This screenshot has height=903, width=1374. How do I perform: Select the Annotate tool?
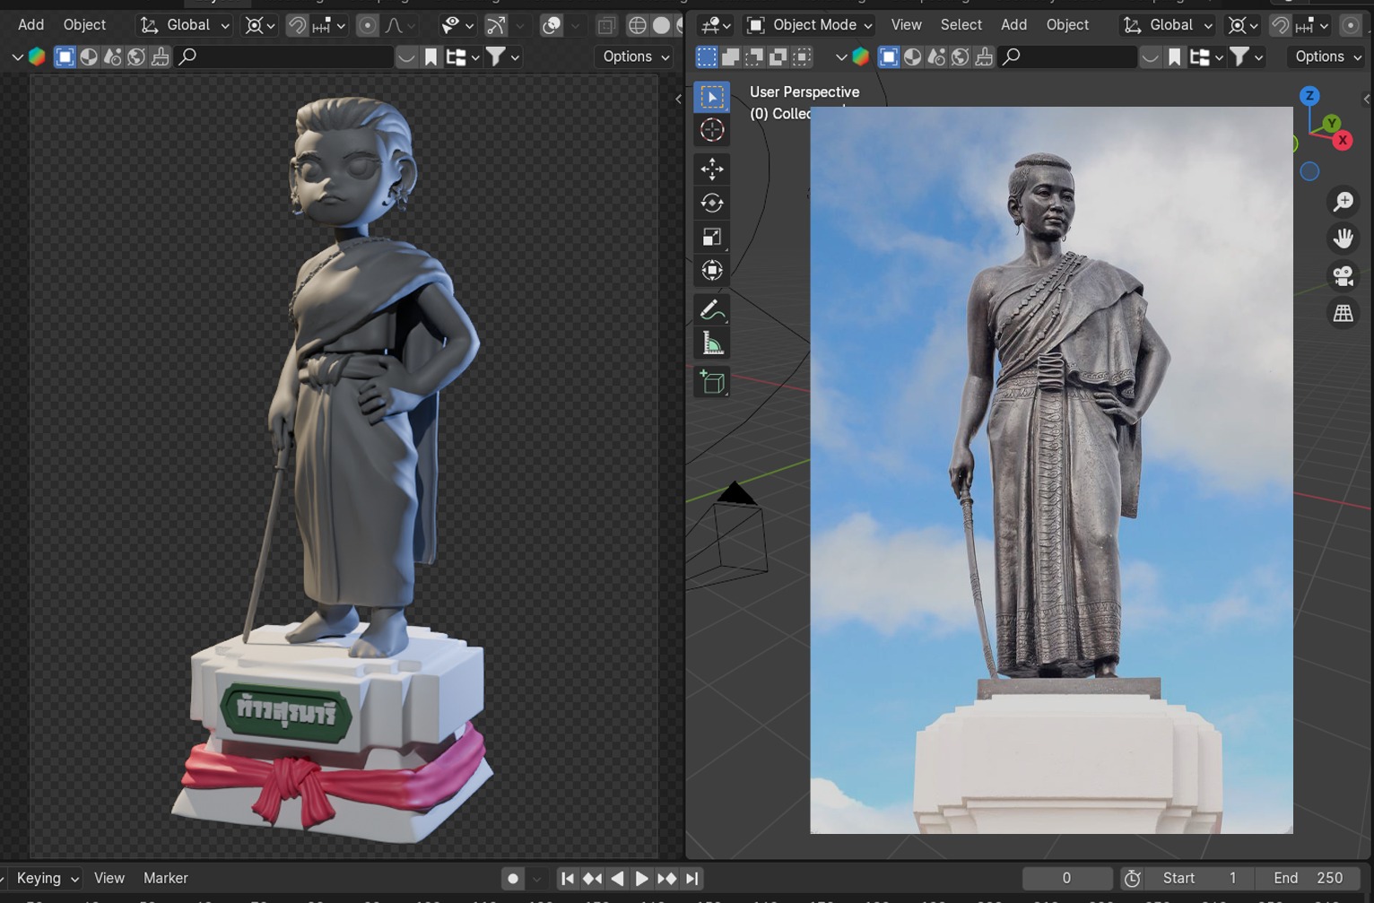tap(712, 310)
